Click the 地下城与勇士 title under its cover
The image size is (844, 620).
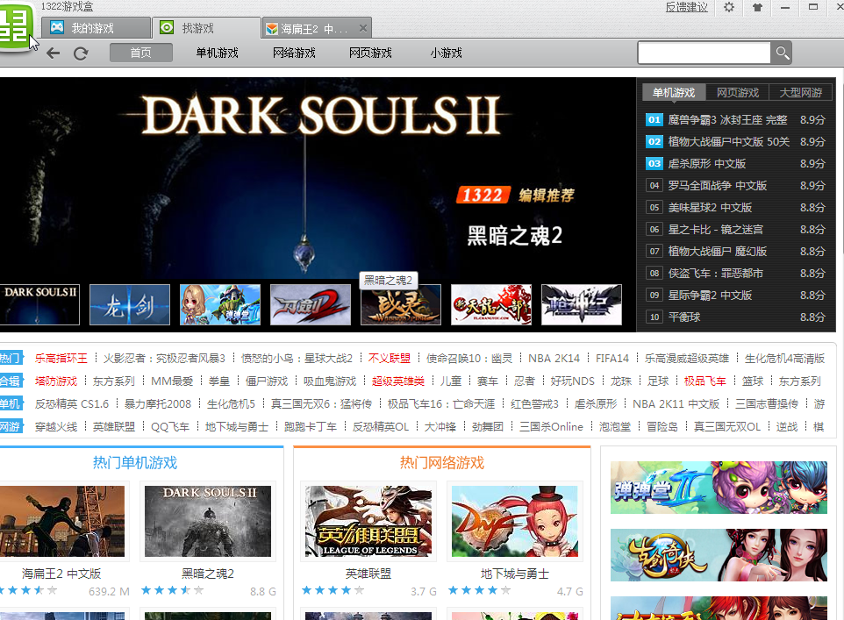[x=515, y=574]
